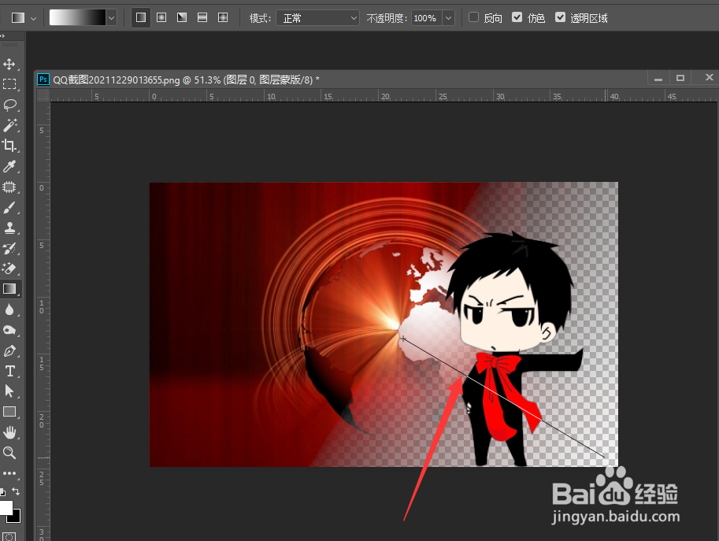Select the Gradient tool in toolbox
719x541 pixels.
(9, 289)
